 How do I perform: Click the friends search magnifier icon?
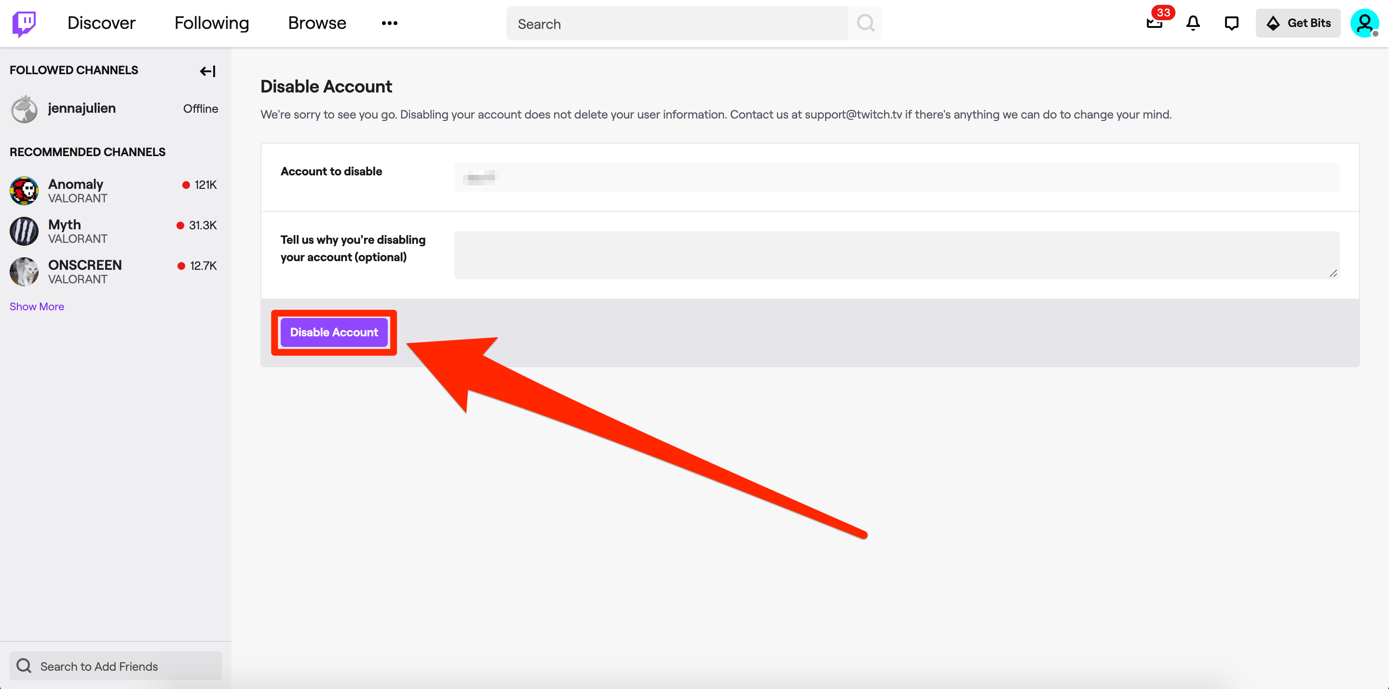24,666
